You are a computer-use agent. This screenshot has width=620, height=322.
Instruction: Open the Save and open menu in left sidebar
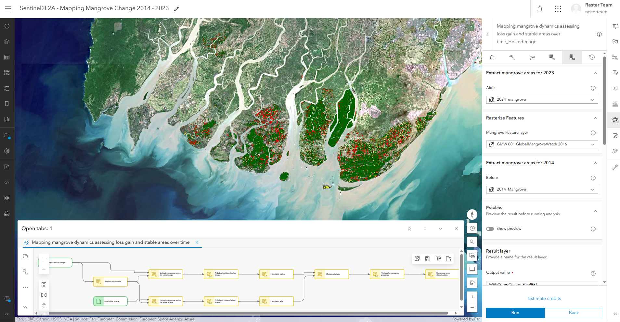[7, 136]
